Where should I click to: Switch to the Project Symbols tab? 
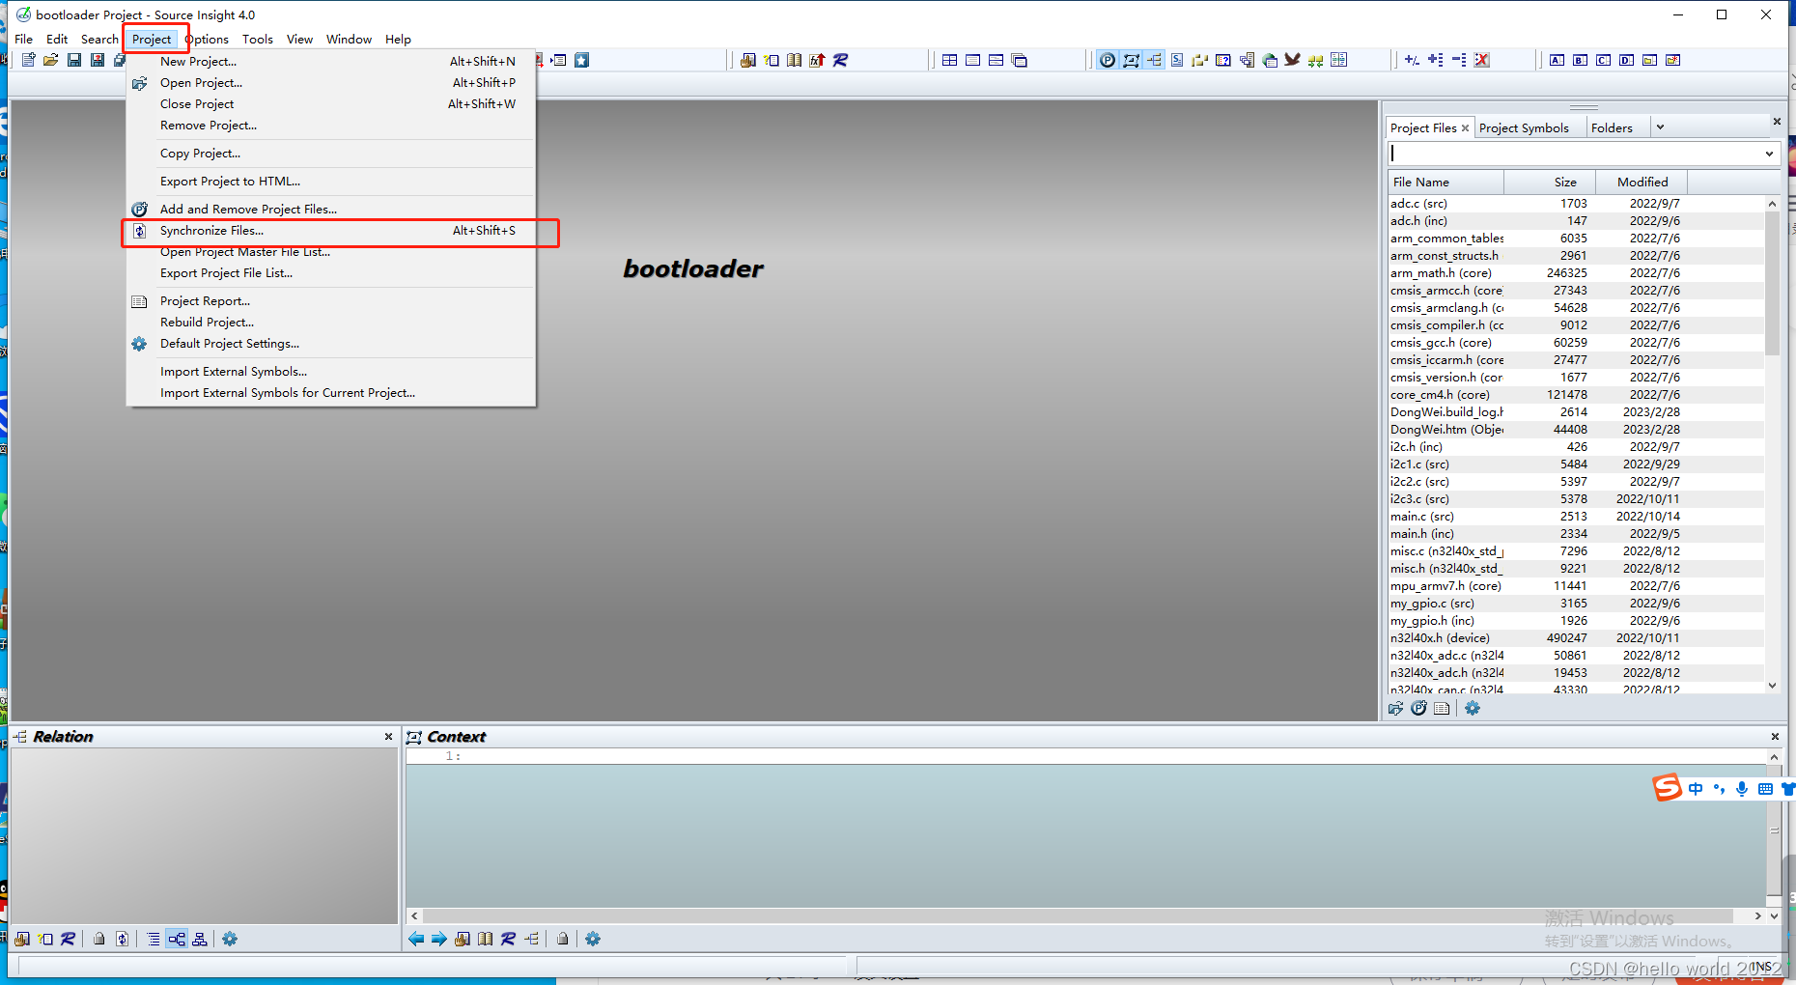pyautogui.click(x=1524, y=127)
